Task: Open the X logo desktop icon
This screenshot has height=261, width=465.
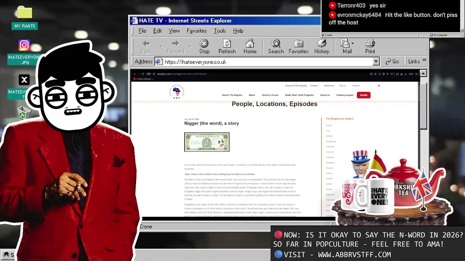Action: coord(24,80)
